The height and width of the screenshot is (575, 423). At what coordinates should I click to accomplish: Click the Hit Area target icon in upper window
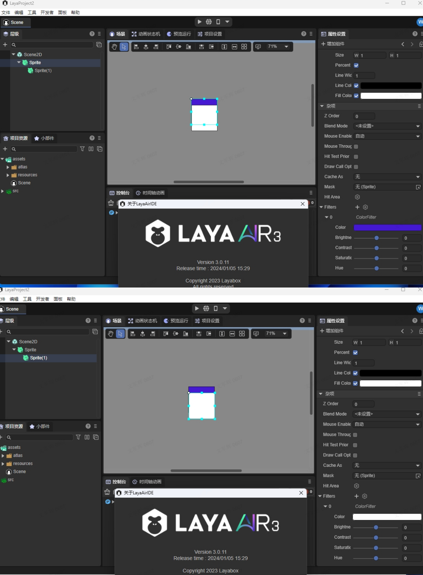[357, 197]
